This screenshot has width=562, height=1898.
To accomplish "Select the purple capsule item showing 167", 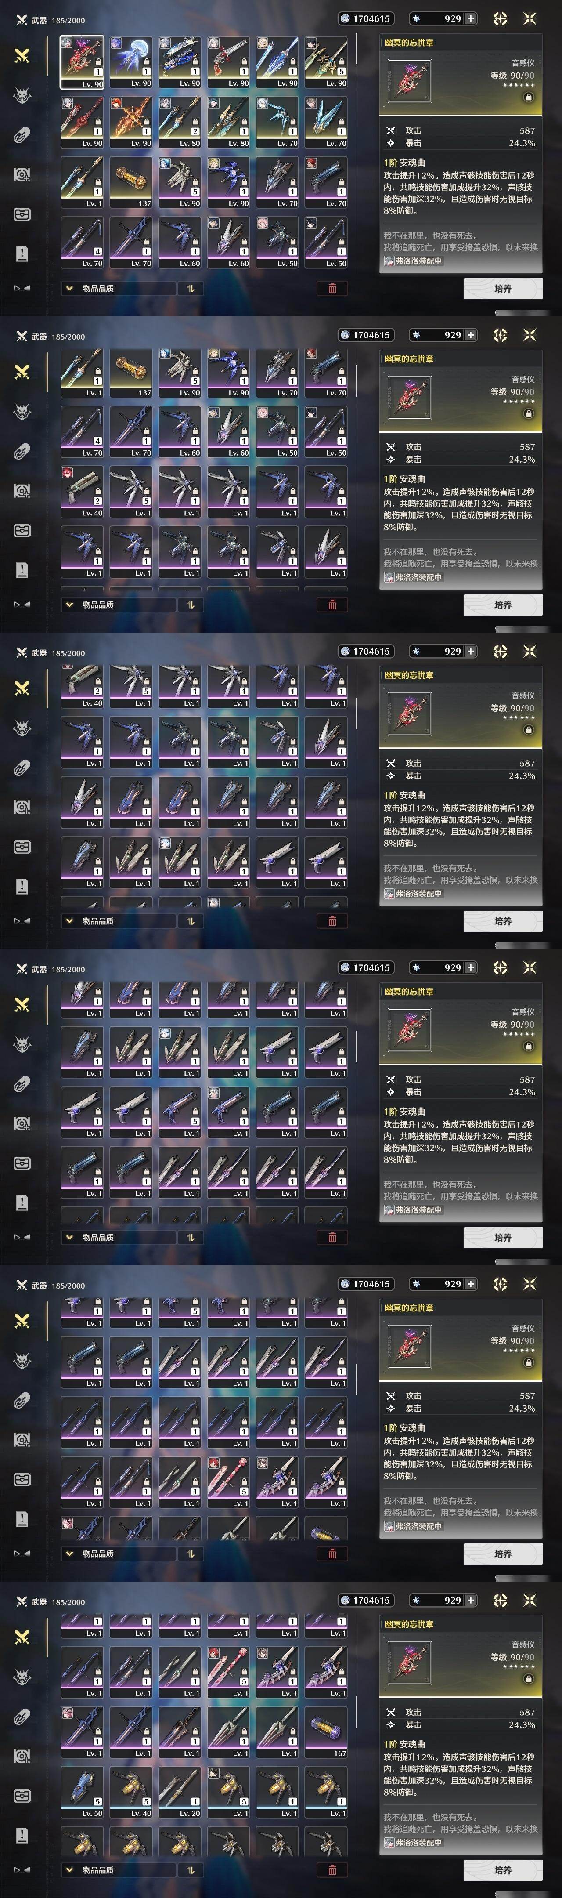I will [x=326, y=1732].
